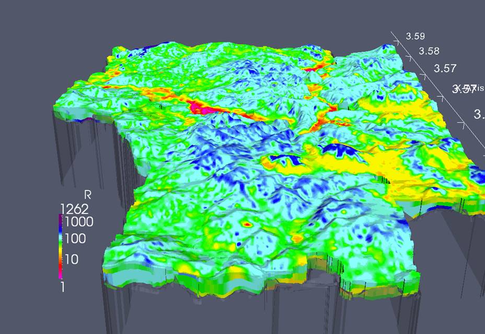Click the 1000 legend tick label
485x334 pixels.
[79, 222]
